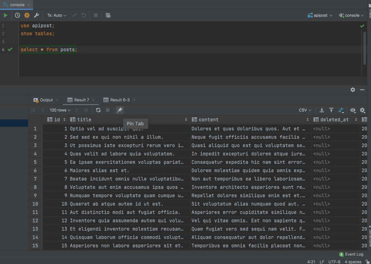Screen dimensions: 371x264
Task: Open Settings via the wrench icon
Action: 37,15
